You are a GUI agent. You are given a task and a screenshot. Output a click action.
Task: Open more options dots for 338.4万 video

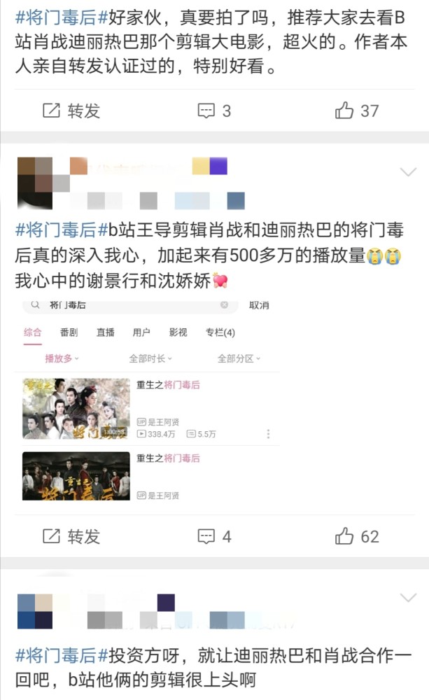[268, 434]
